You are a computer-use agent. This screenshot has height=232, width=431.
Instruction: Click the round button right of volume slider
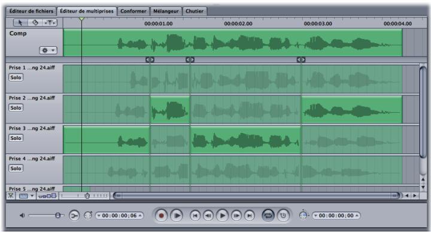(74, 215)
